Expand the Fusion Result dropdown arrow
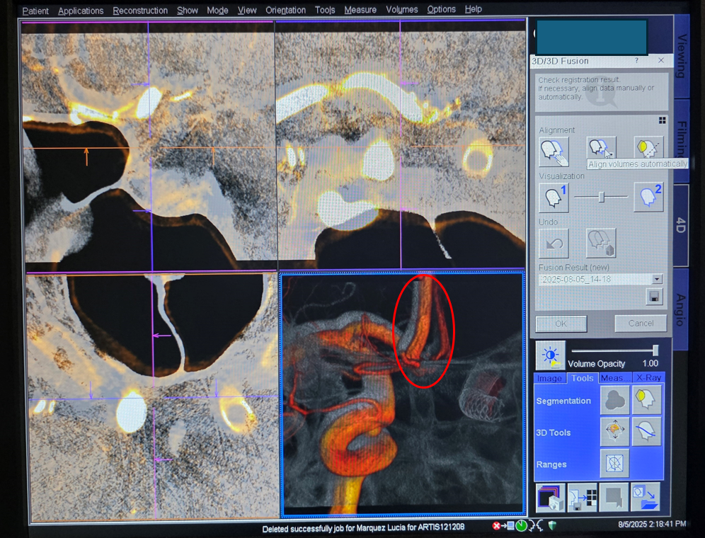The width and height of the screenshot is (705, 538). coord(657,280)
